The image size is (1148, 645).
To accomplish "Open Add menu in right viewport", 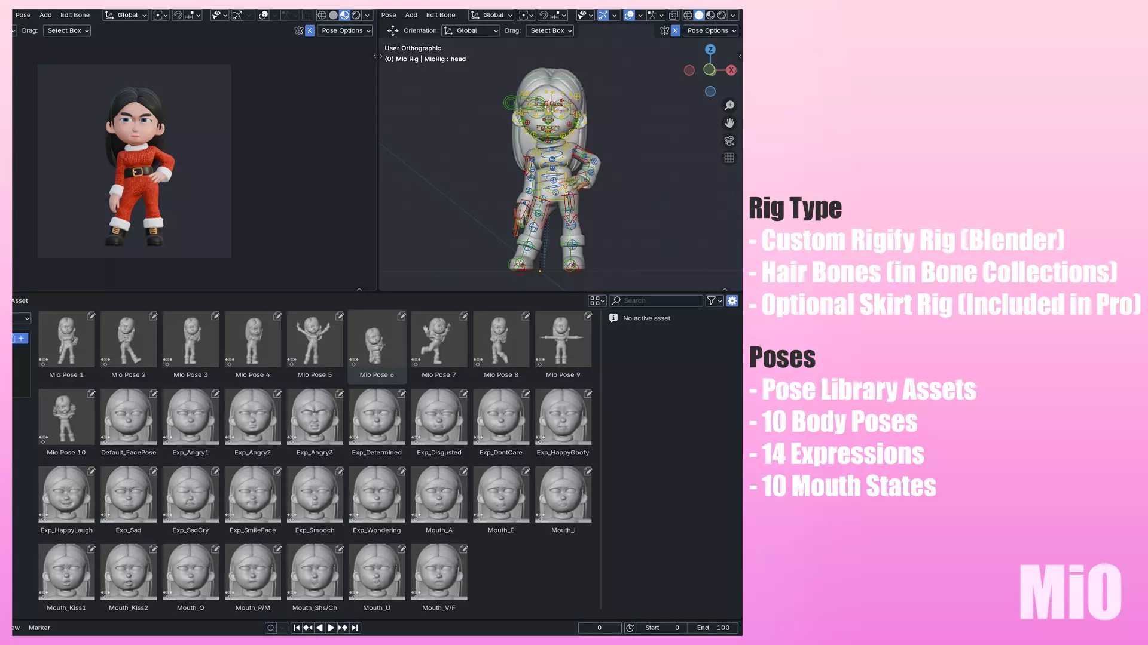I will click(411, 15).
